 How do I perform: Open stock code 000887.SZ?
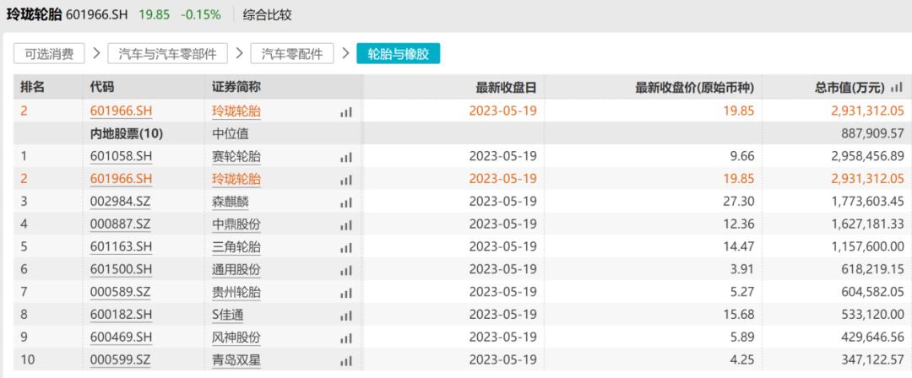click(121, 224)
